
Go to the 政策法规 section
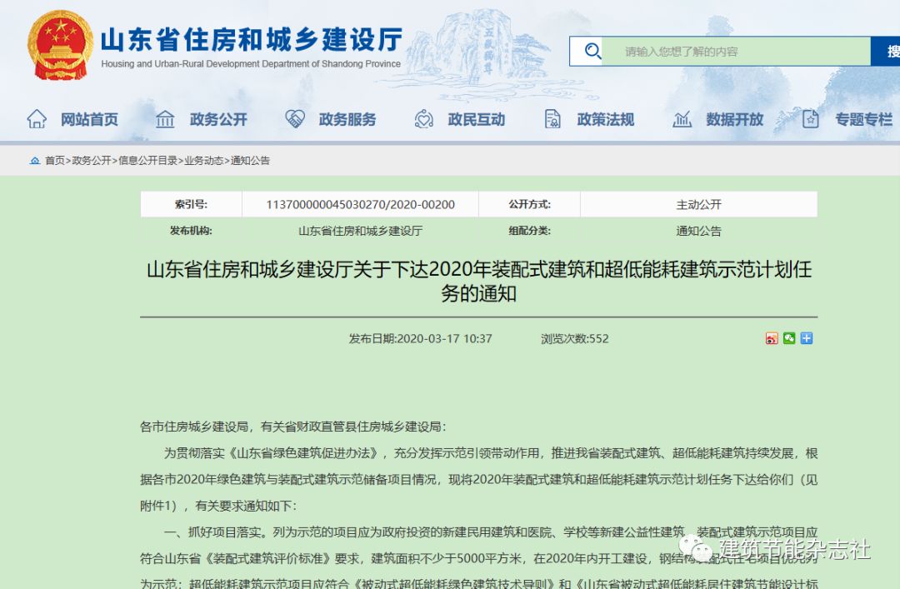(x=606, y=119)
